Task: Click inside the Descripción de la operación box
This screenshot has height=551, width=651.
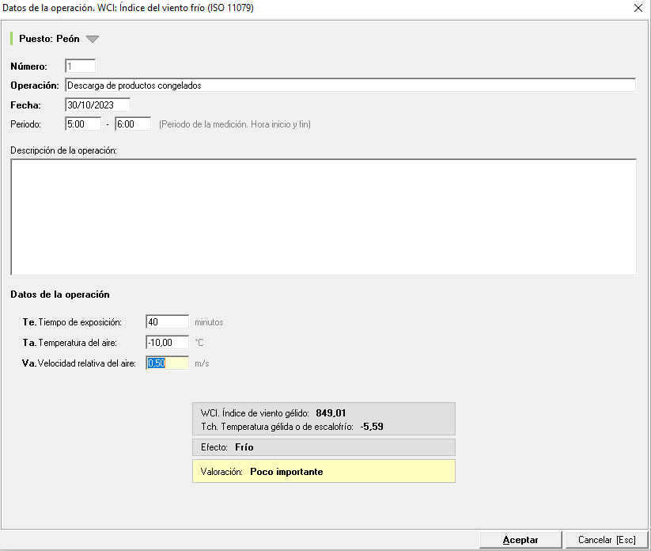Action: pos(323,217)
